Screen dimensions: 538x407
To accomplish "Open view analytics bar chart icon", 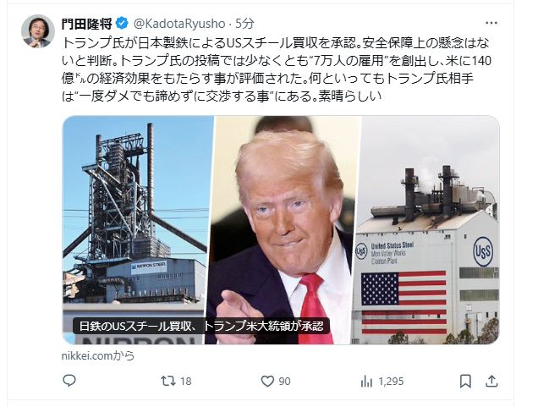I will 366,382.
